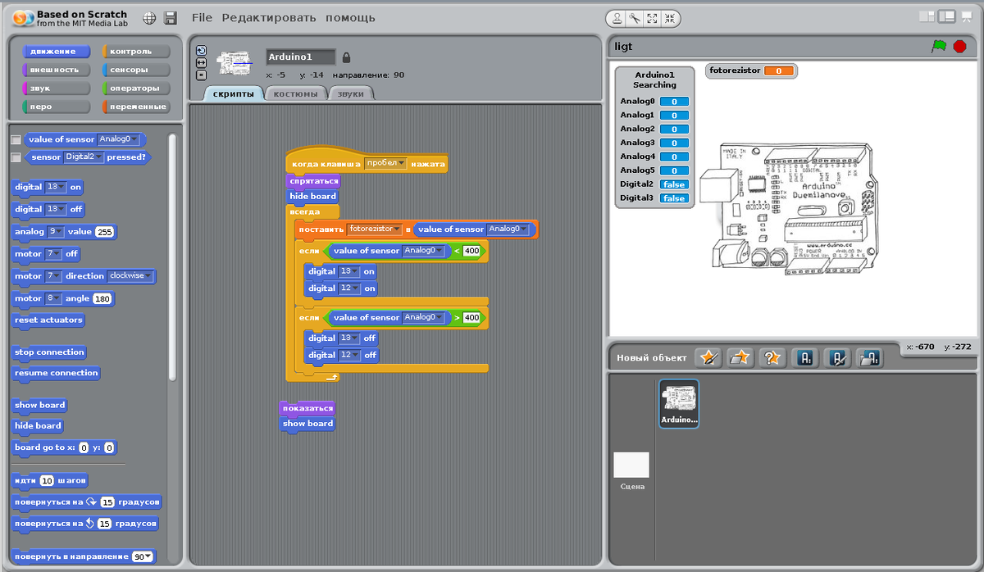Image resolution: width=984 pixels, height=572 pixels.
Task: Open пробел key dropdown in hat block
Action: [x=385, y=164]
